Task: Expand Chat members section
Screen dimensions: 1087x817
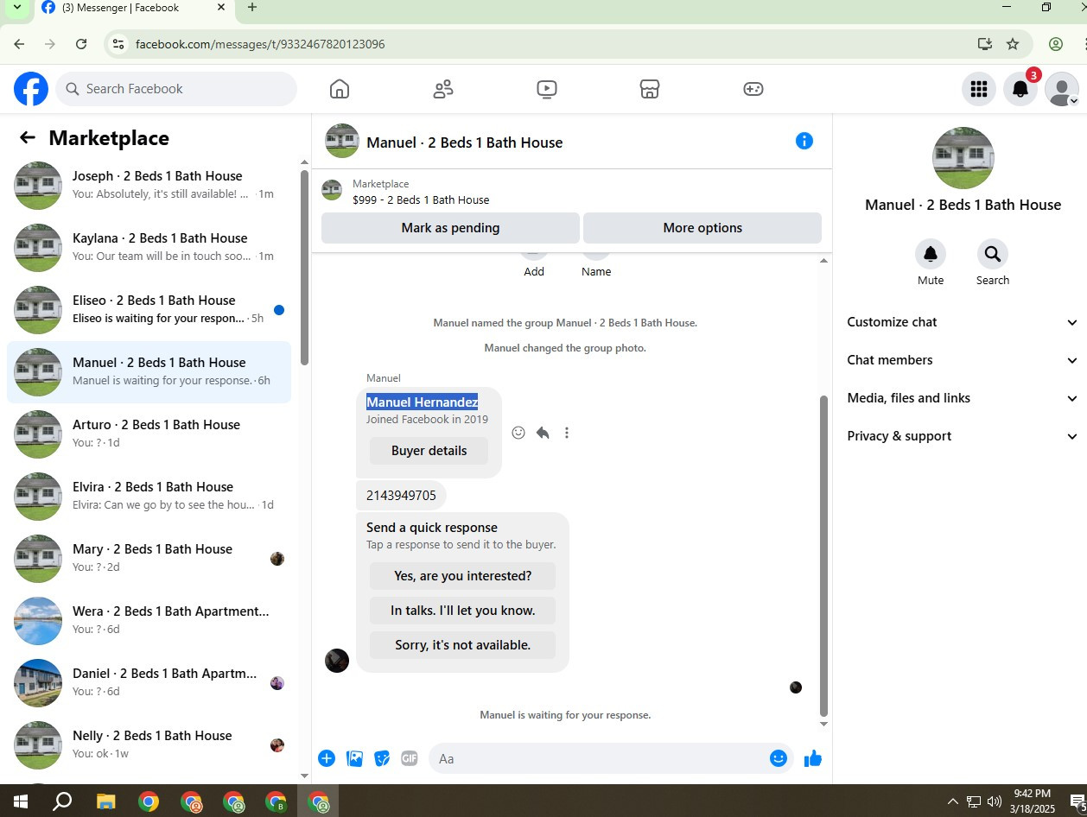Action: click(963, 360)
